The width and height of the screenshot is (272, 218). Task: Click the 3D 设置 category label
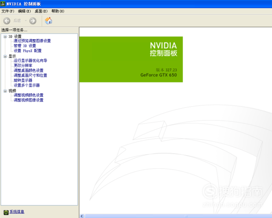pyautogui.click(x=15, y=37)
